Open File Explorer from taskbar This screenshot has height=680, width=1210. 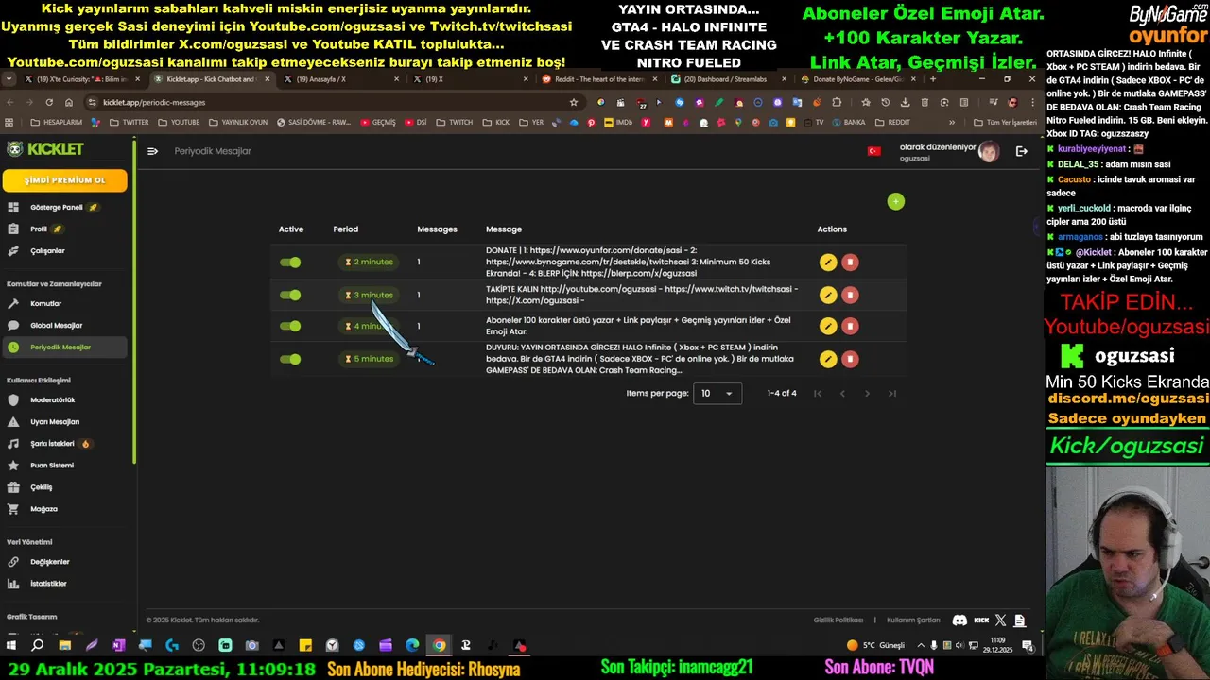pyautogui.click(x=64, y=645)
